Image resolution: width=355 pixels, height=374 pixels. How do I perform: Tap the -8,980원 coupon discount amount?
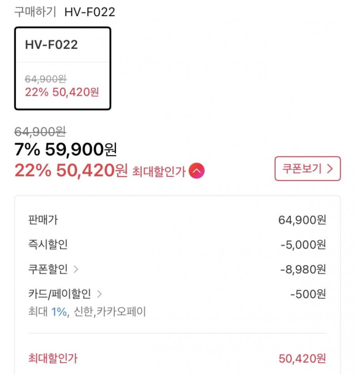[303, 269]
